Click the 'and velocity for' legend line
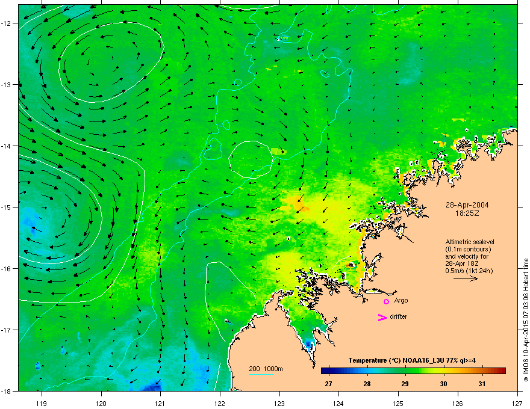 pos(467,256)
